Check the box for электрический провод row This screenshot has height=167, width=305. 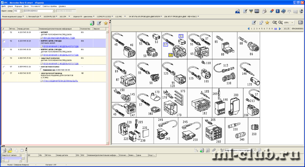click(x=4, y=74)
